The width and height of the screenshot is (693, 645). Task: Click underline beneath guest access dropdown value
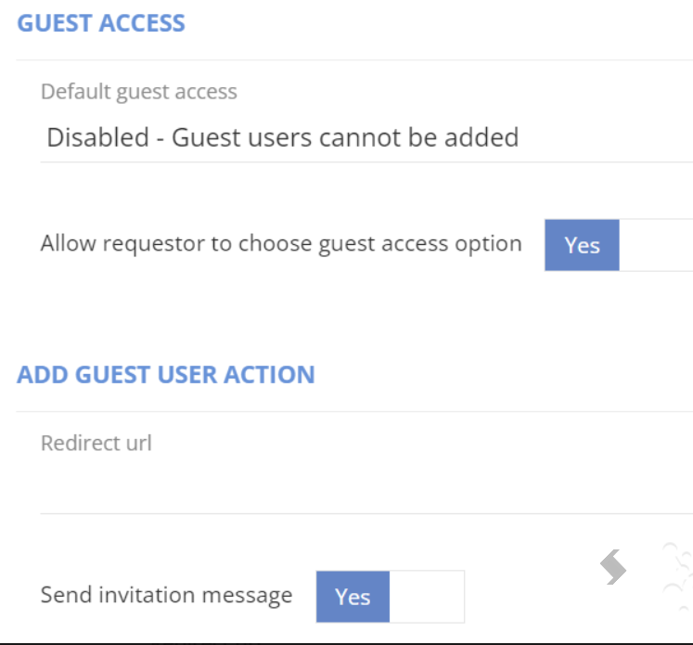coord(366,162)
